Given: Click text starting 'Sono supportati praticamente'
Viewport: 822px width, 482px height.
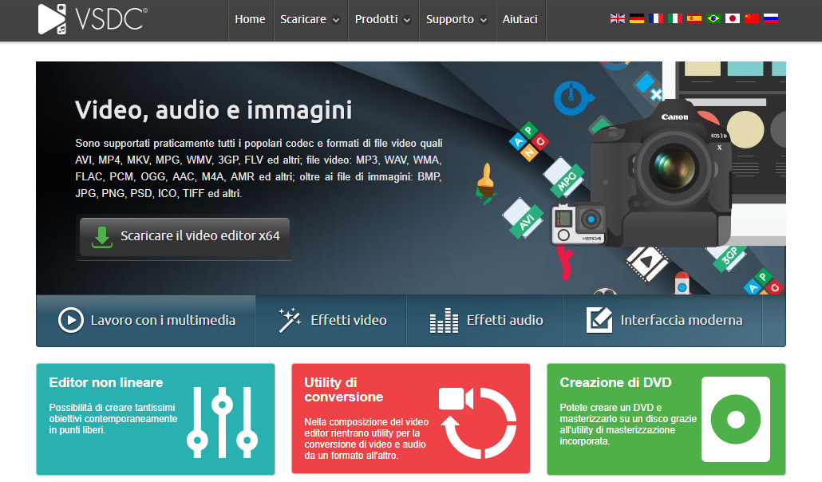Looking at the screenshot, I should point(259,168).
